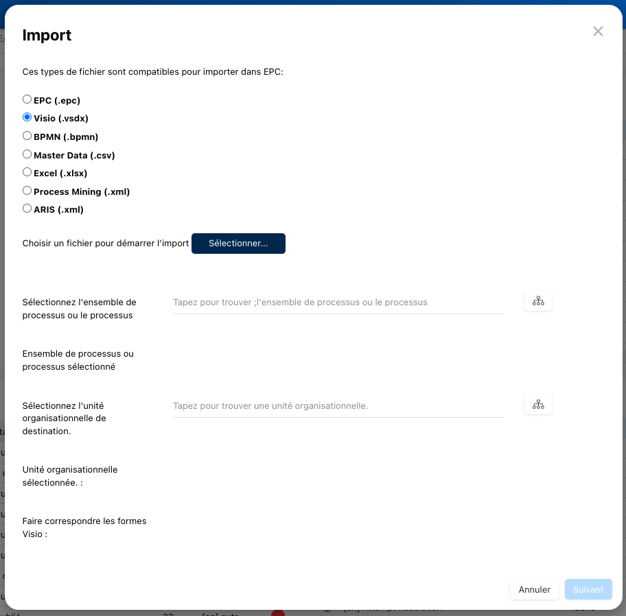Click the Sélectionner... file button
The image size is (626, 616).
238,244
